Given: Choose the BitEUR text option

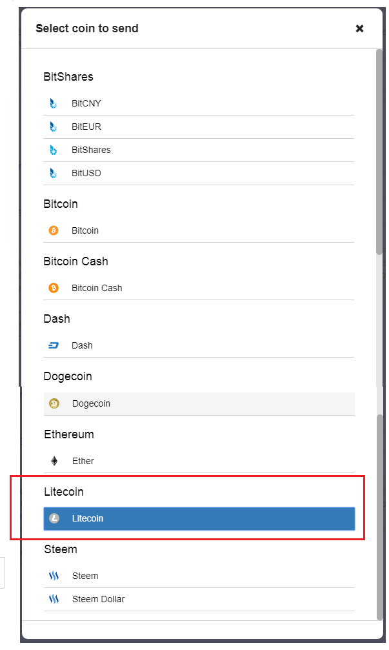Looking at the screenshot, I should (x=86, y=127).
